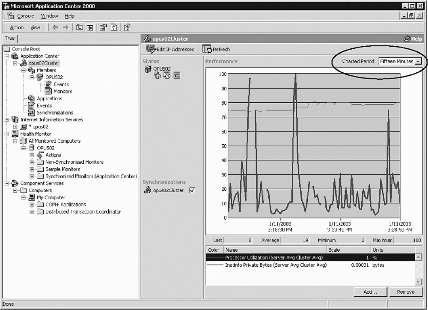428x310 pixels.
Task: Click the counter list scroll down arrow
Action: [419, 281]
